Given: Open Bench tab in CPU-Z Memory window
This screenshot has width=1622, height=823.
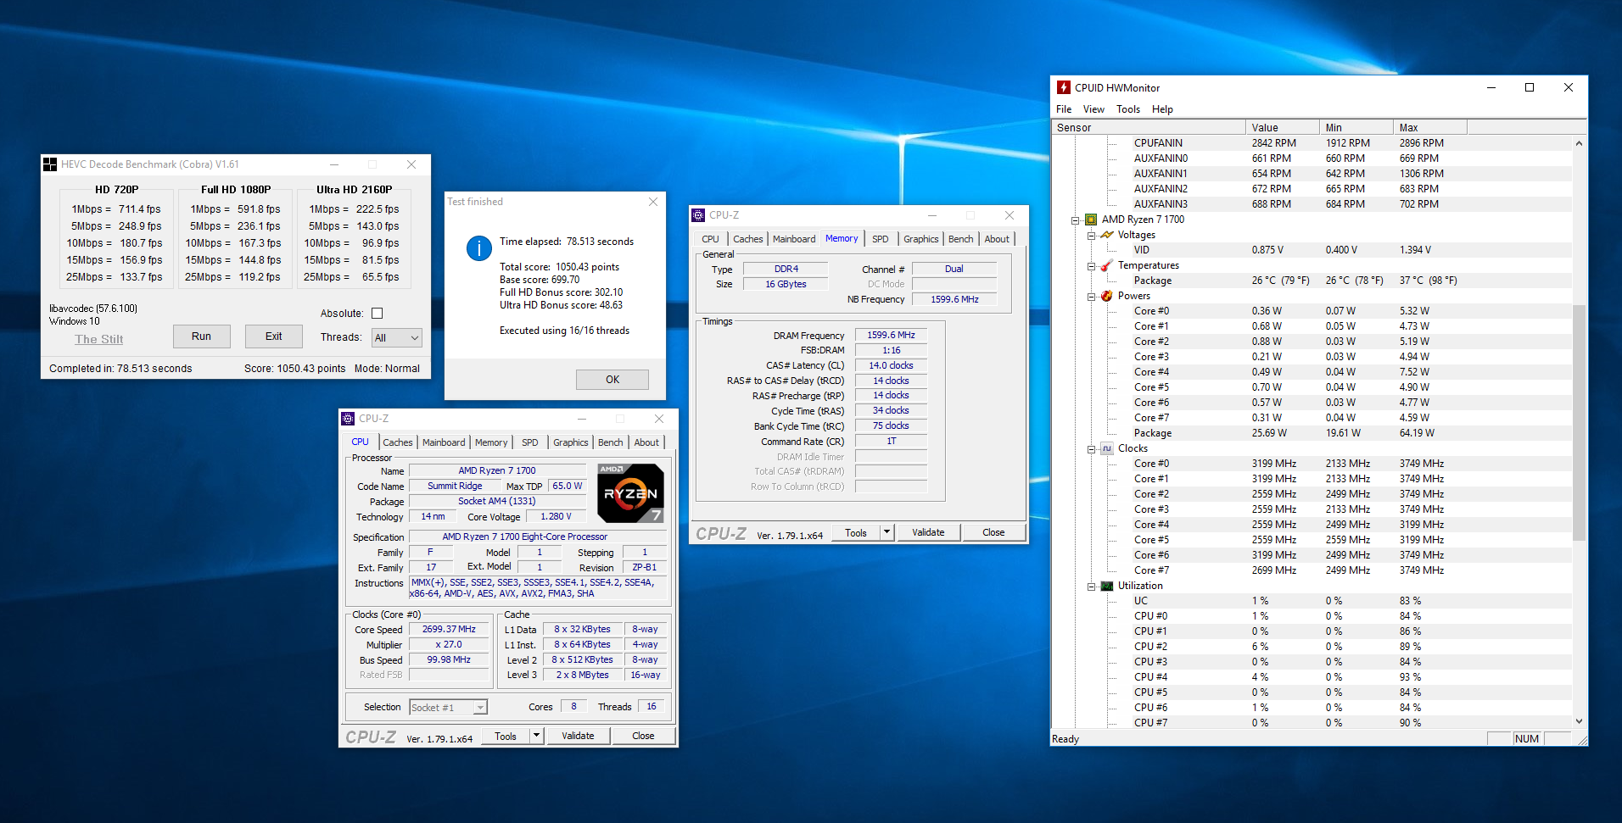Looking at the screenshot, I should pyautogui.click(x=960, y=239).
